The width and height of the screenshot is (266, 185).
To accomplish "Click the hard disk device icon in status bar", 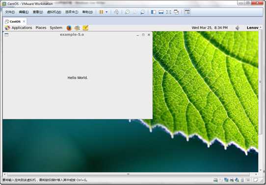I will coord(215,180).
